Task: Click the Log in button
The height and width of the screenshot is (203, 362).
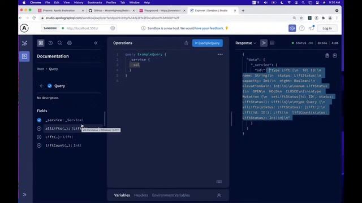Action: tap(327, 28)
